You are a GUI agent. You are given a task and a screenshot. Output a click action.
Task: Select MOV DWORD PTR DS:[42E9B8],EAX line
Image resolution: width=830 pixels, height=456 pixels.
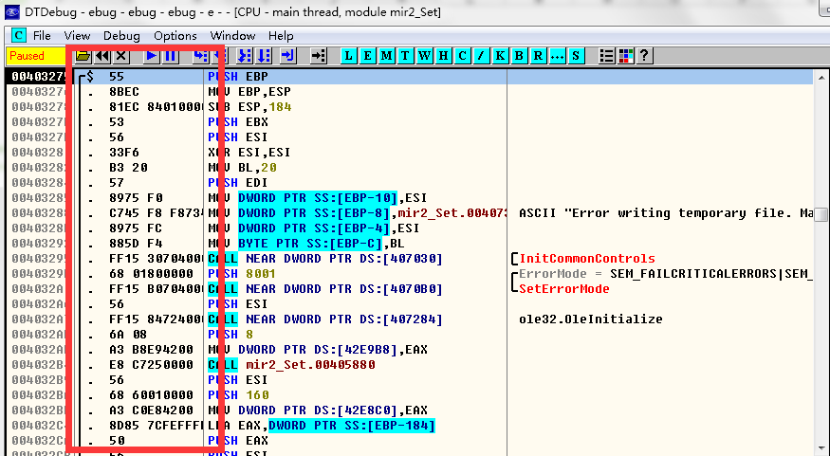point(318,350)
